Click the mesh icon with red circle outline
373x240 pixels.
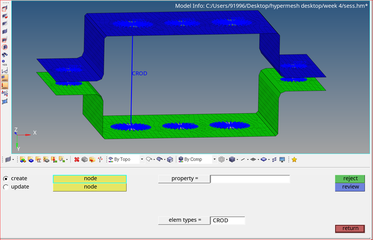click(5, 47)
